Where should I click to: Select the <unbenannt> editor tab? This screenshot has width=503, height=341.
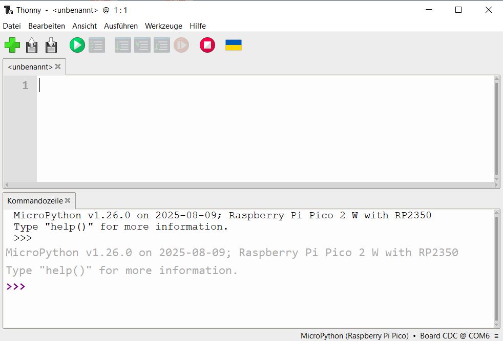[30, 67]
